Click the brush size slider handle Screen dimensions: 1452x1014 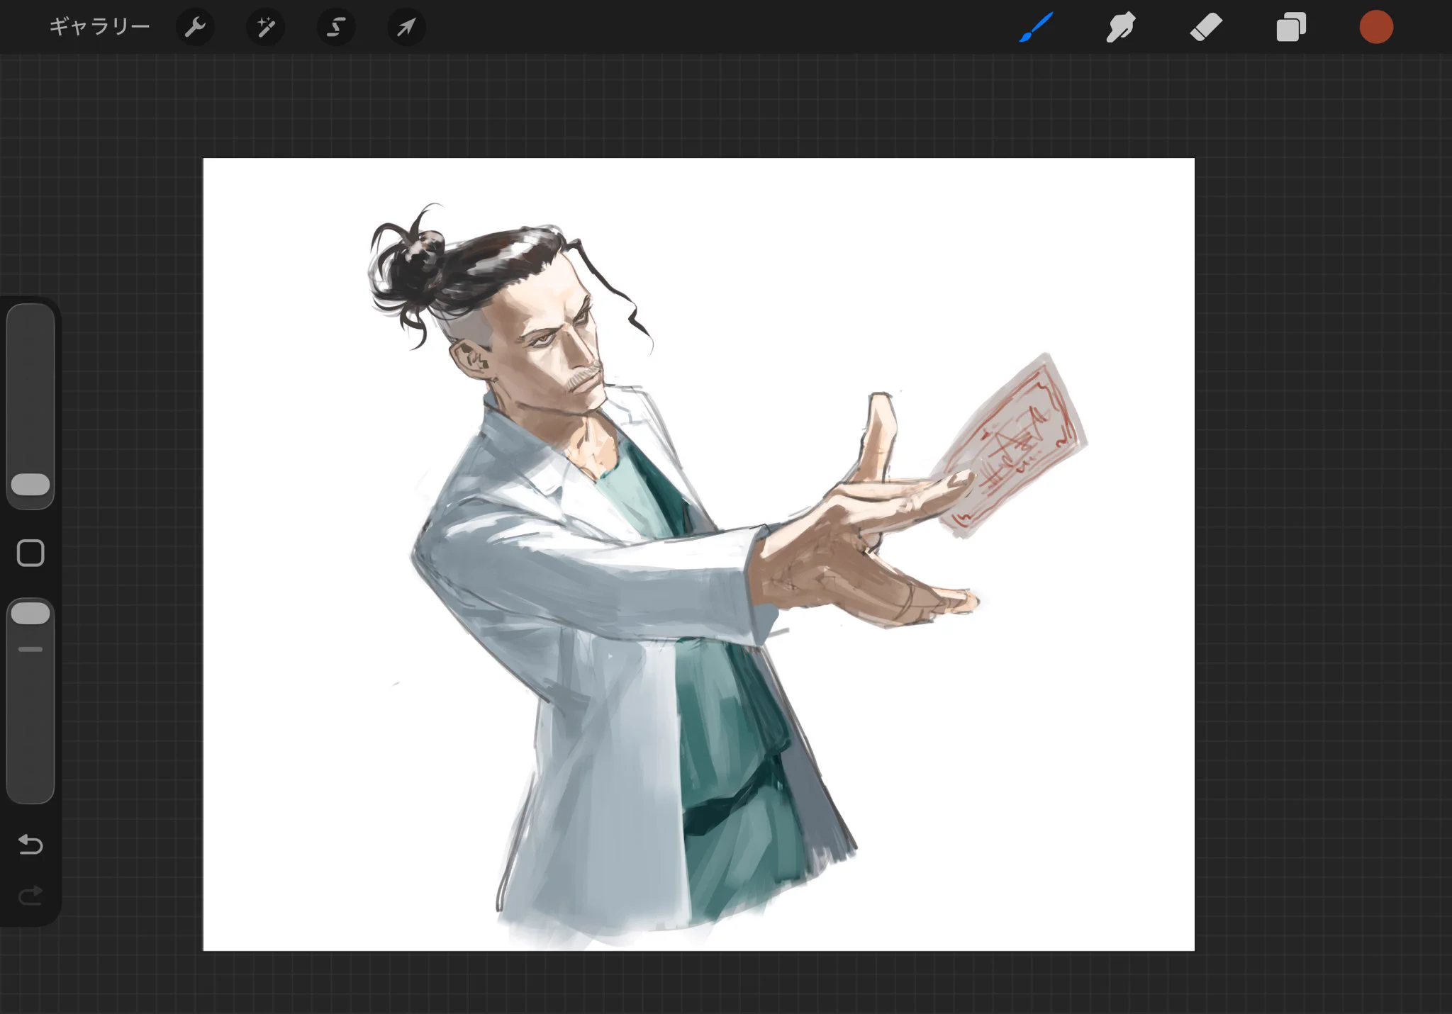click(x=30, y=485)
